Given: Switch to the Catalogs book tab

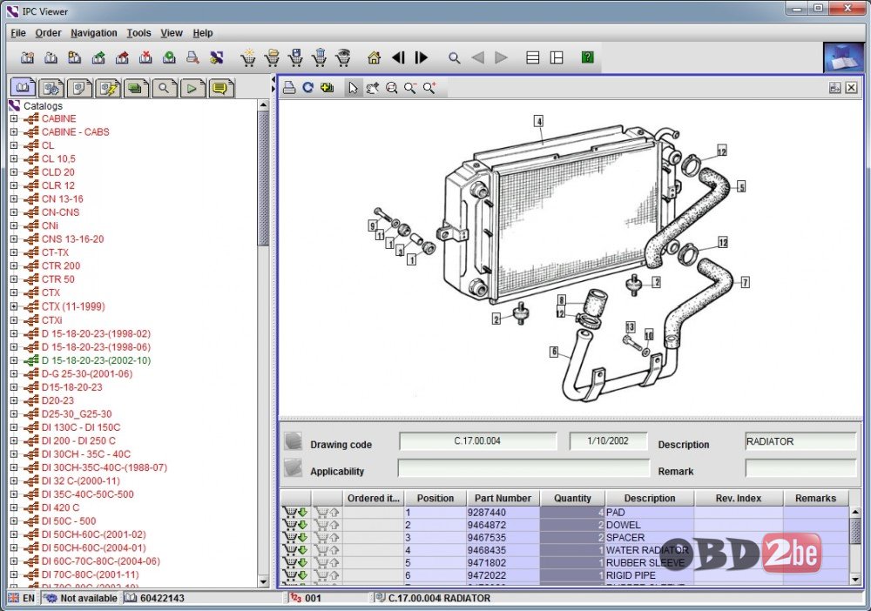Looking at the screenshot, I should (23, 88).
